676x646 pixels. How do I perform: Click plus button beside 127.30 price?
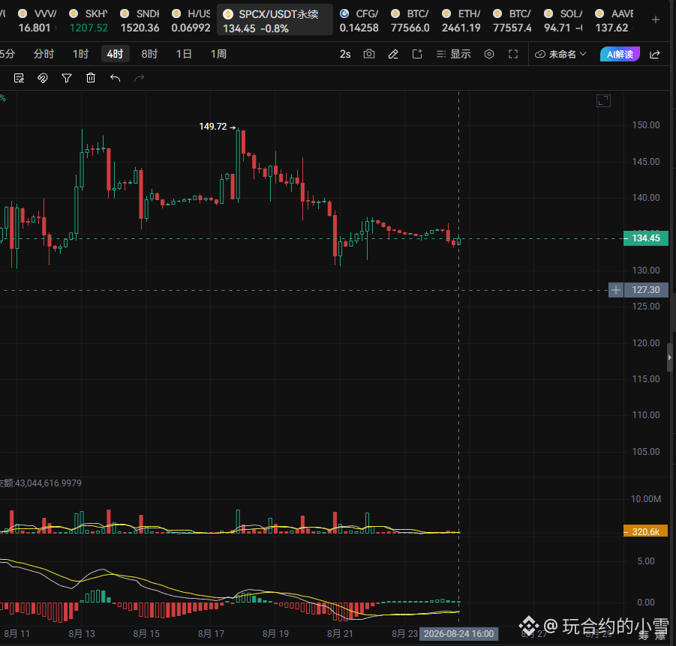click(616, 290)
